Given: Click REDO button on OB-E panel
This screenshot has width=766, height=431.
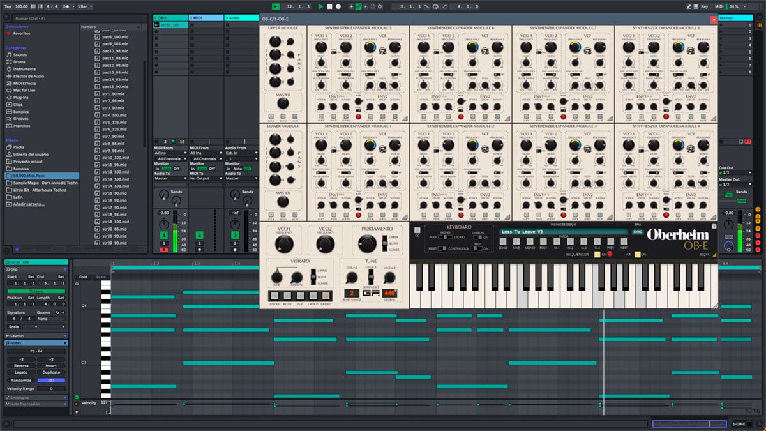Looking at the screenshot, I should point(287,295).
